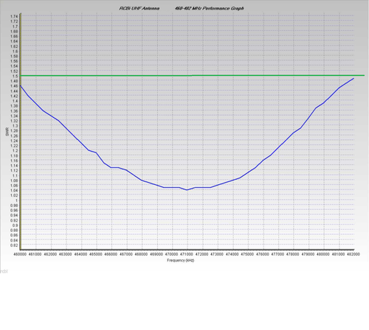The image size is (369, 330).
Task: Click the blue curve's lowest point at 471000
Action: [x=187, y=190]
